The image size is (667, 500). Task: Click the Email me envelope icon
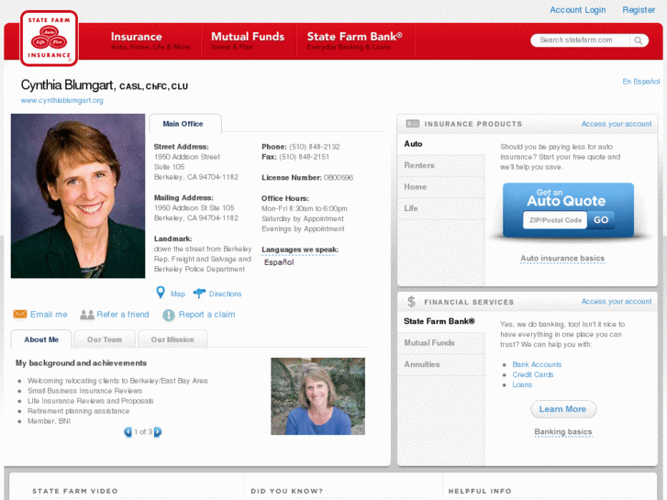click(x=20, y=314)
